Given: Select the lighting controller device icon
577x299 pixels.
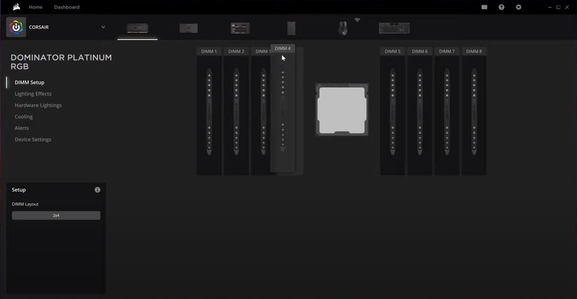Looking at the screenshot, I should (239, 28).
